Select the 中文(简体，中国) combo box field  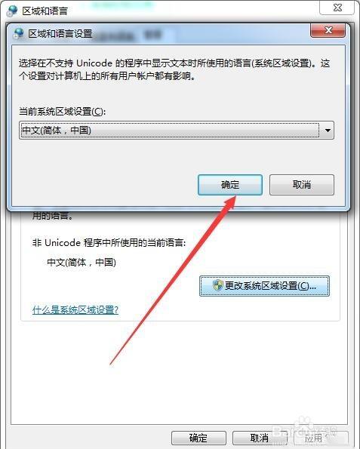177,131
